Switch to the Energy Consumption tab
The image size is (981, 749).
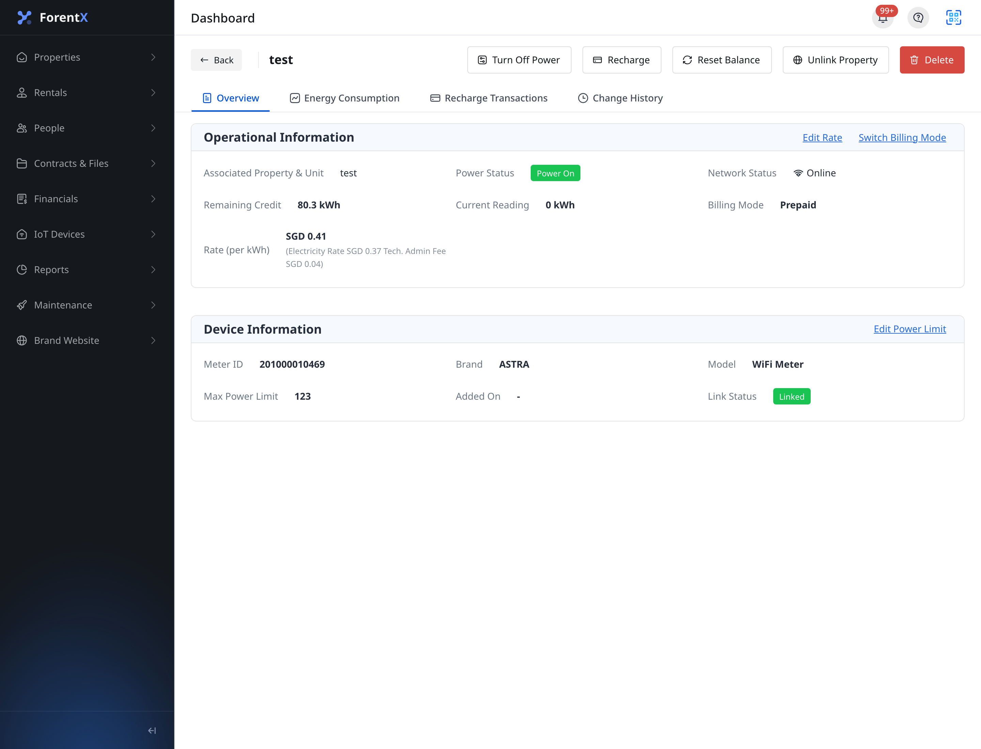click(344, 98)
